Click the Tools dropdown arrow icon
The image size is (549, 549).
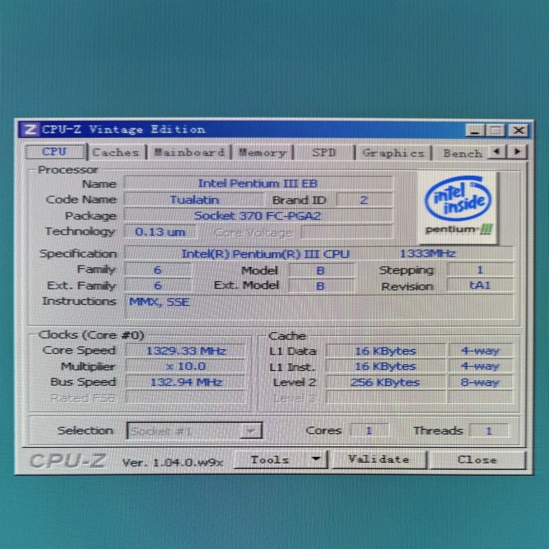click(316, 459)
